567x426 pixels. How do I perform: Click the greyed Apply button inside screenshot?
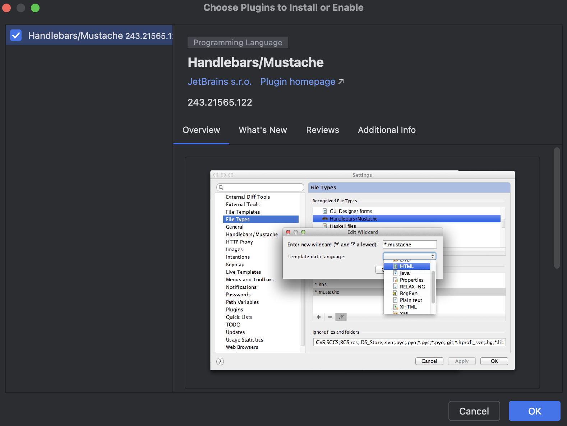tap(462, 361)
